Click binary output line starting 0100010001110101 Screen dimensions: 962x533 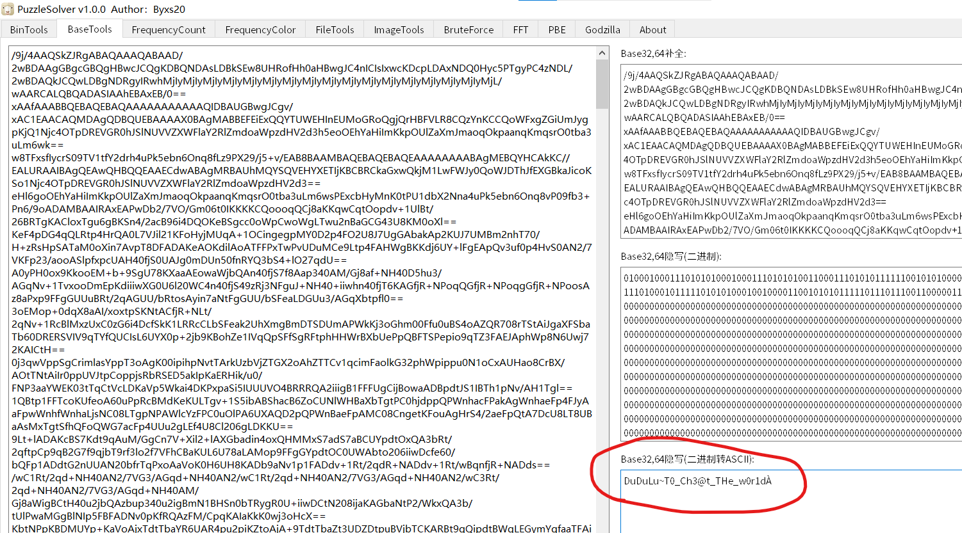click(x=792, y=278)
